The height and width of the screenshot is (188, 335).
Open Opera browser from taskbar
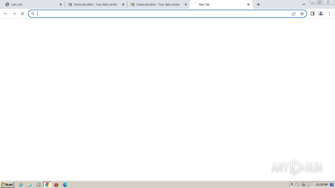tap(56, 185)
